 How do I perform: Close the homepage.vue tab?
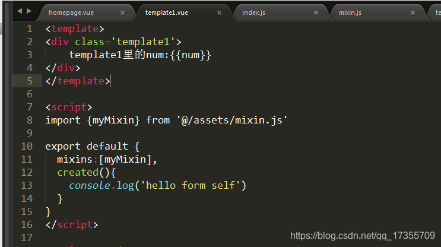123,12
